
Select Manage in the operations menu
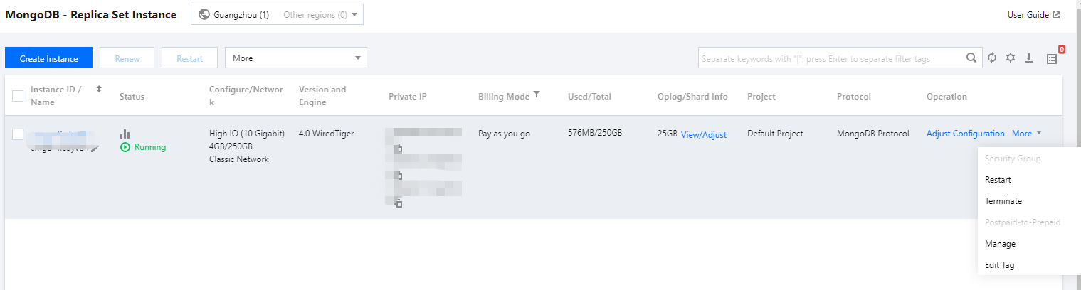[x=1000, y=244]
